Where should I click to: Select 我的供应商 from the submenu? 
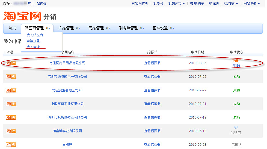click(35, 35)
